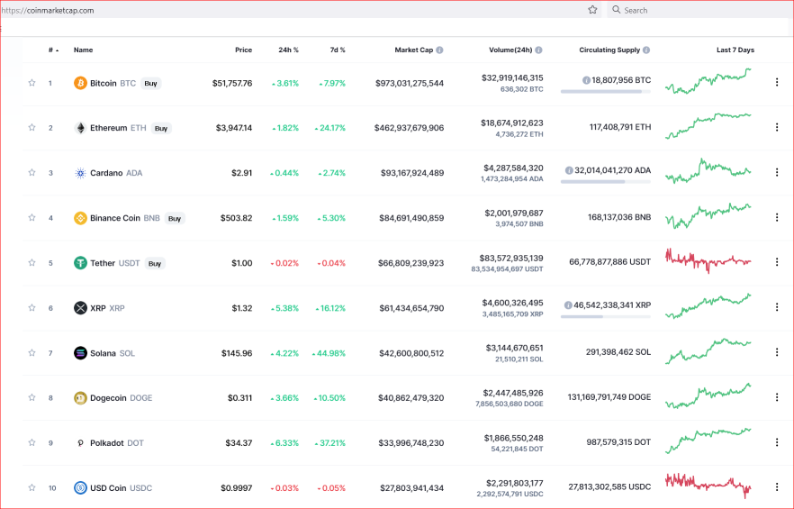Image resolution: width=794 pixels, height=509 pixels.
Task: Bookmark page with address bar star
Action: pos(592,10)
